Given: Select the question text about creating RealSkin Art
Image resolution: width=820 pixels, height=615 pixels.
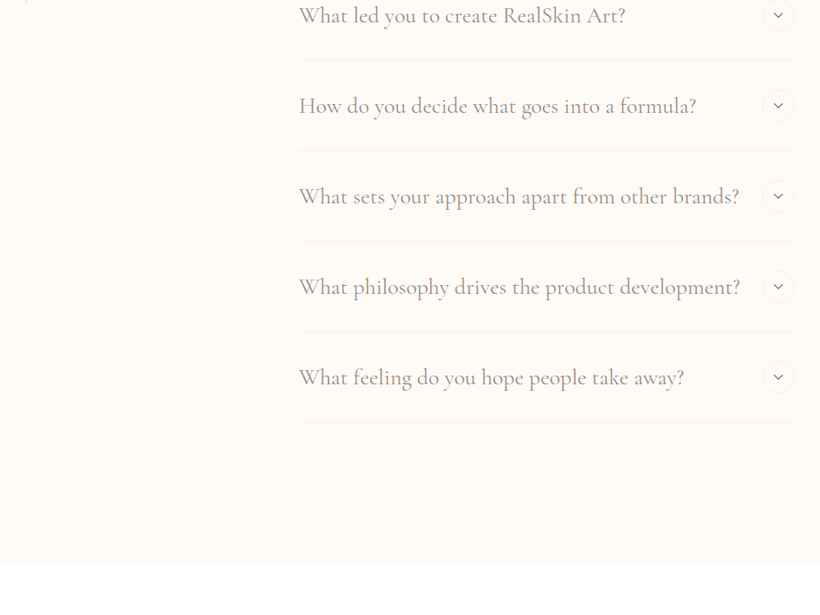Looking at the screenshot, I should [462, 16].
